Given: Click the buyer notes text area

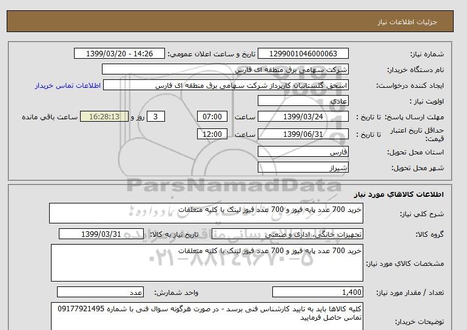Looking at the screenshot, I should [x=207, y=316].
